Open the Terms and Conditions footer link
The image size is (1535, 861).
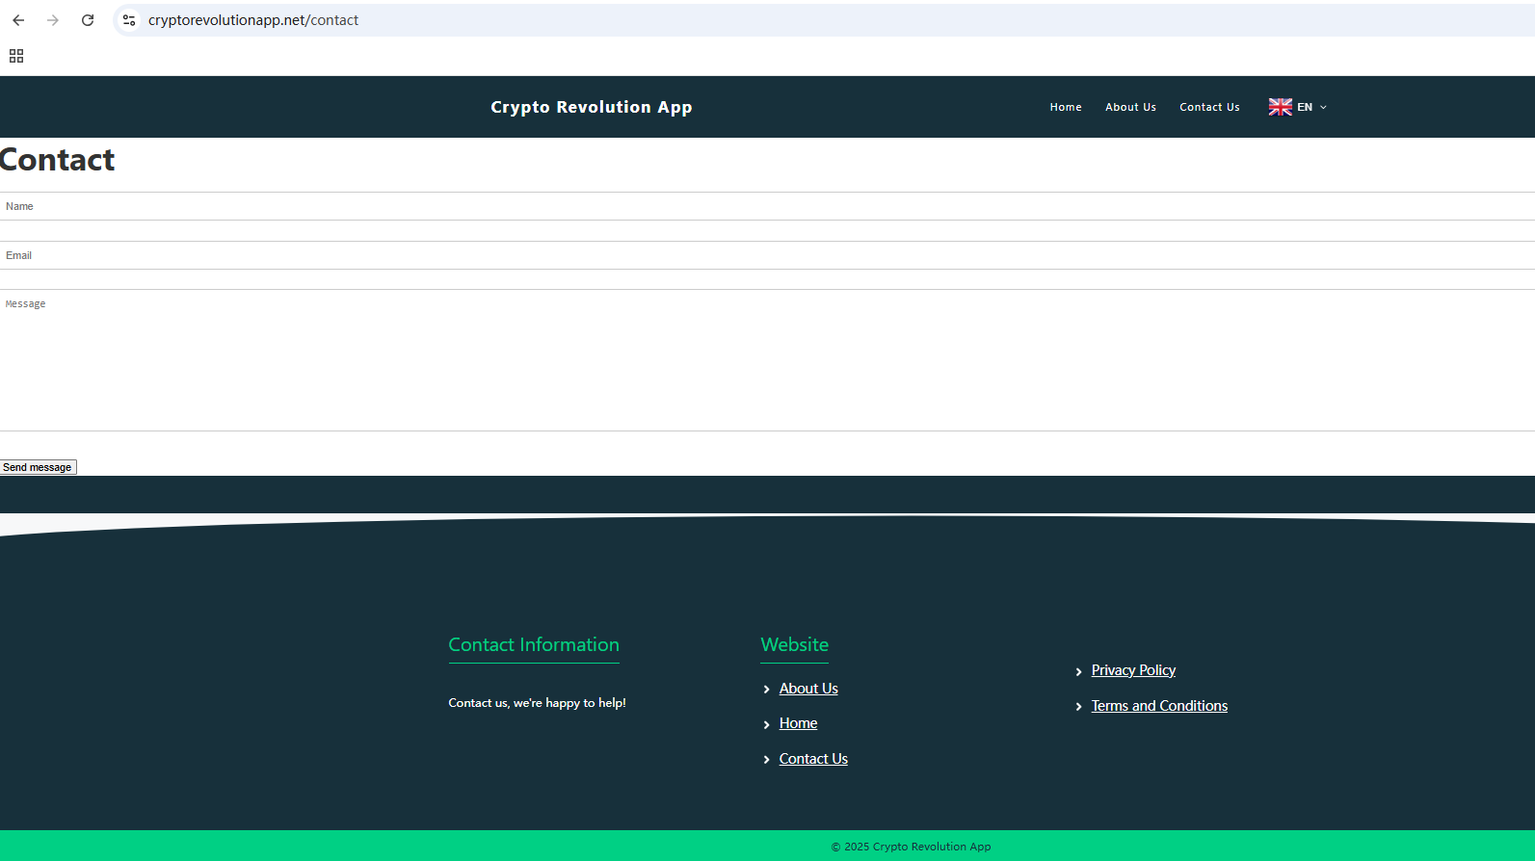point(1159,706)
